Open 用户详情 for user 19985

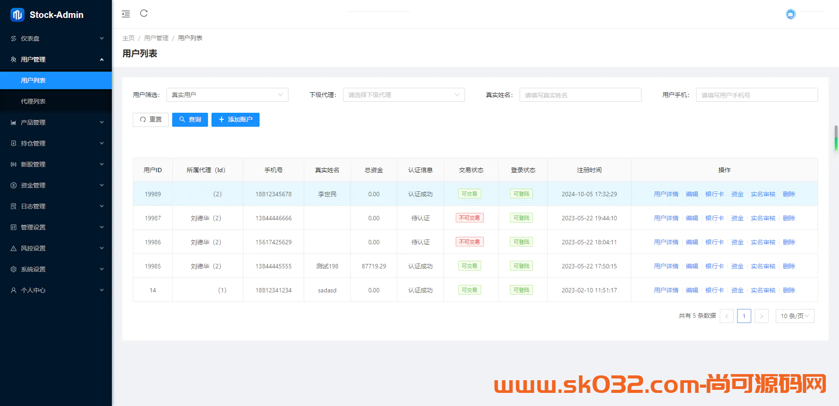666,266
